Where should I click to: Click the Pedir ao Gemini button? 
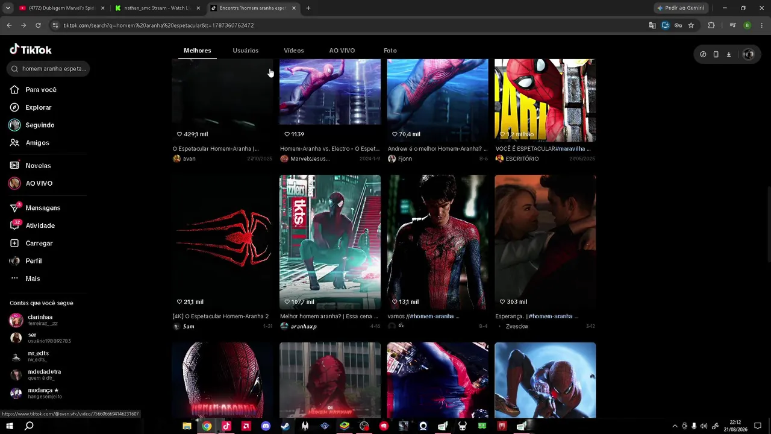[681, 8]
